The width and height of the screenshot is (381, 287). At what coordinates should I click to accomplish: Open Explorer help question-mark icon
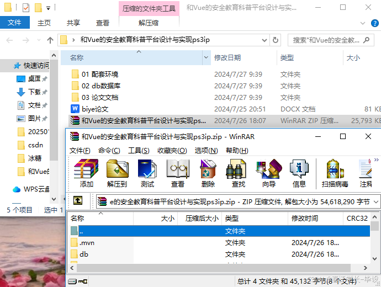click(x=375, y=23)
